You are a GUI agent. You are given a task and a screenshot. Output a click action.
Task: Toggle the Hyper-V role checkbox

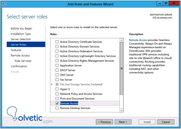click(57, 89)
